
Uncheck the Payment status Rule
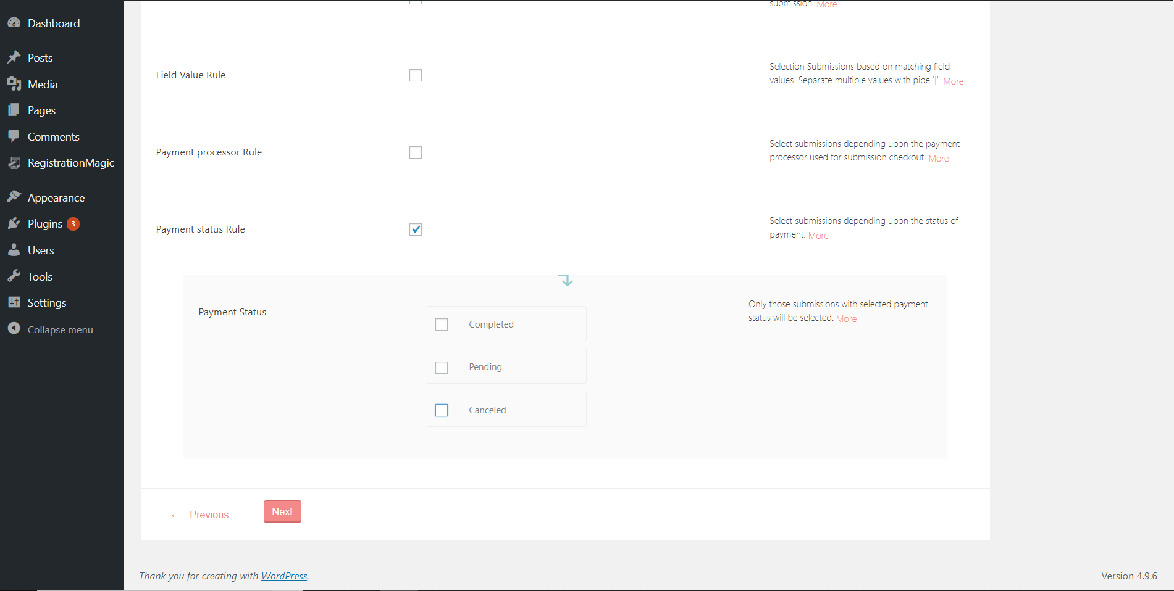click(416, 229)
